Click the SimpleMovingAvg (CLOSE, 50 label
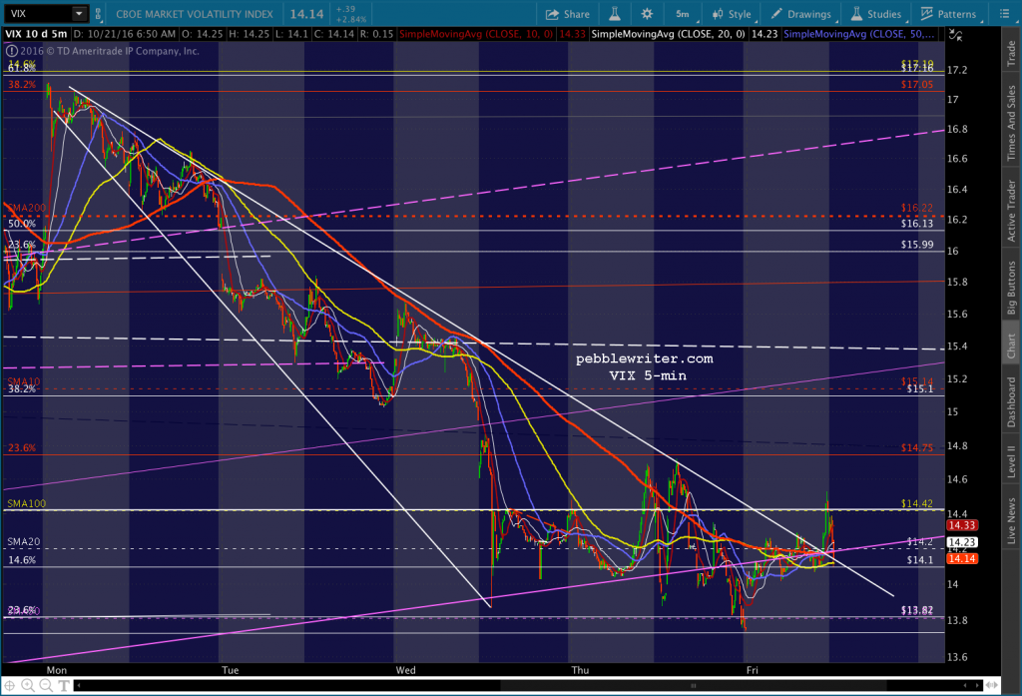This screenshot has height=696, width=1022. pyautogui.click(x=858, y=34)
